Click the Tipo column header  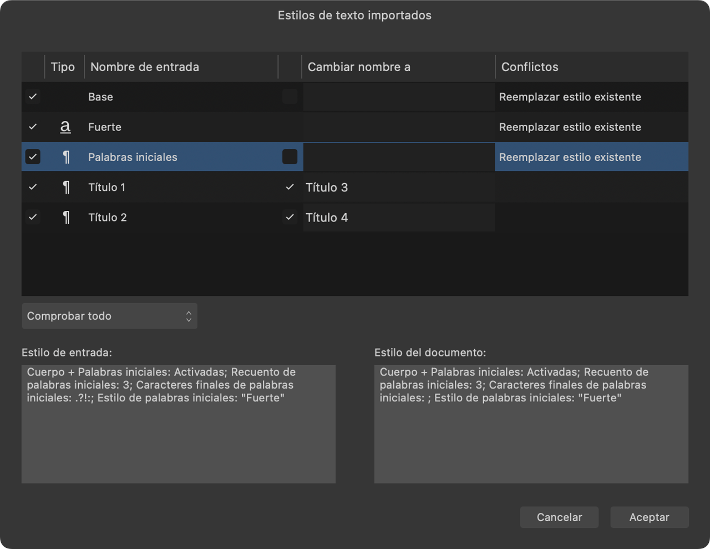point(63,67)
